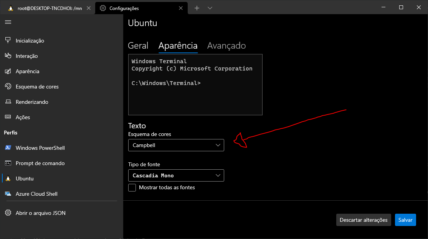Click the Esquema de cores palette icon

tap(8, 86)
